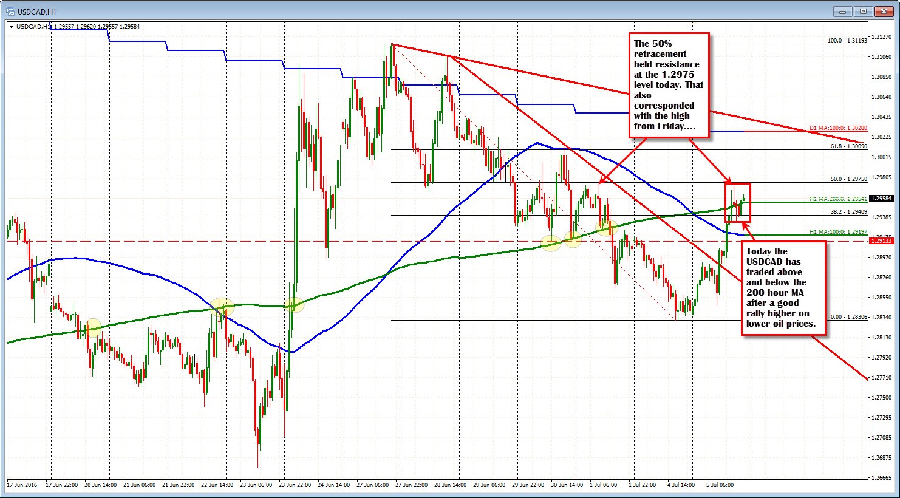This screenshot has width=900, height=498.
Task: Maximize the USDCAD,H1 chart window
Action: [864, 10]
